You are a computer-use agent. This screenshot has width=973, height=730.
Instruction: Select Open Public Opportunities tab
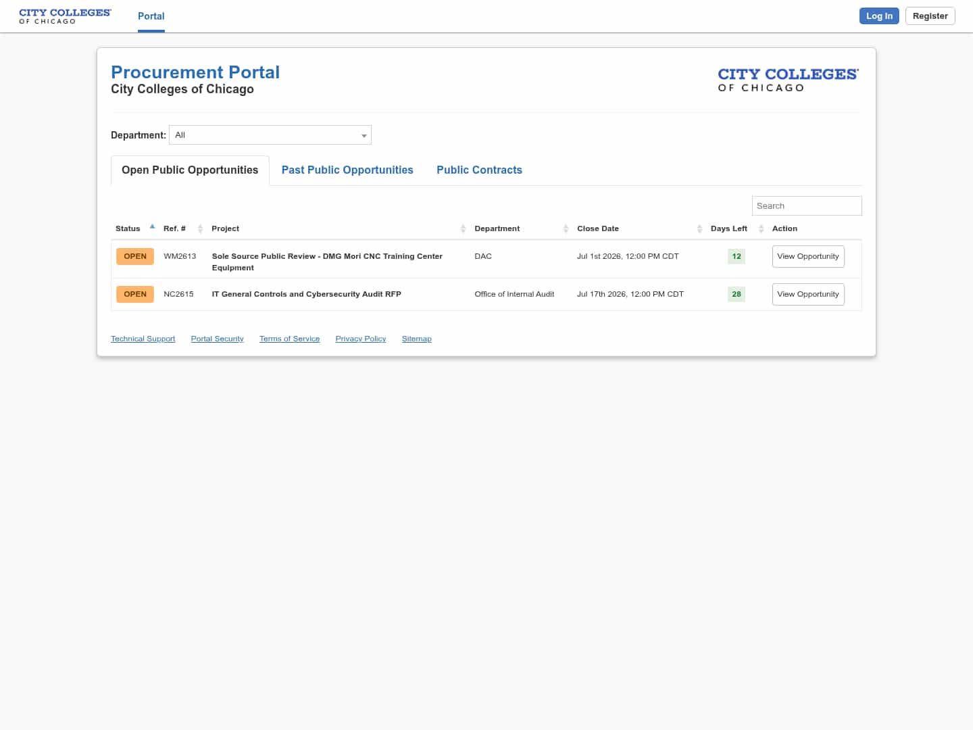tap(190, 170)
